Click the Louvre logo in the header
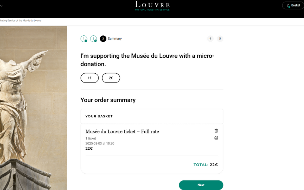The height and width of the screenshot is (190, 304). click(x=152, y=5)
